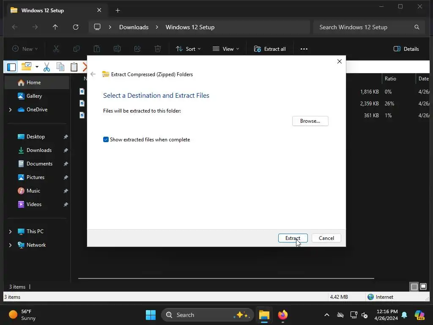Click the Delete trash icon
This screenshot has width=433, height=325.
tap(158, 49)
